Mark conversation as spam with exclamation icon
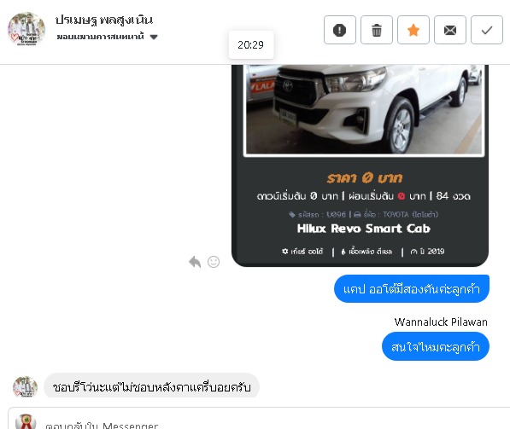Screen dimensions: 510x429 click(339, 30)
